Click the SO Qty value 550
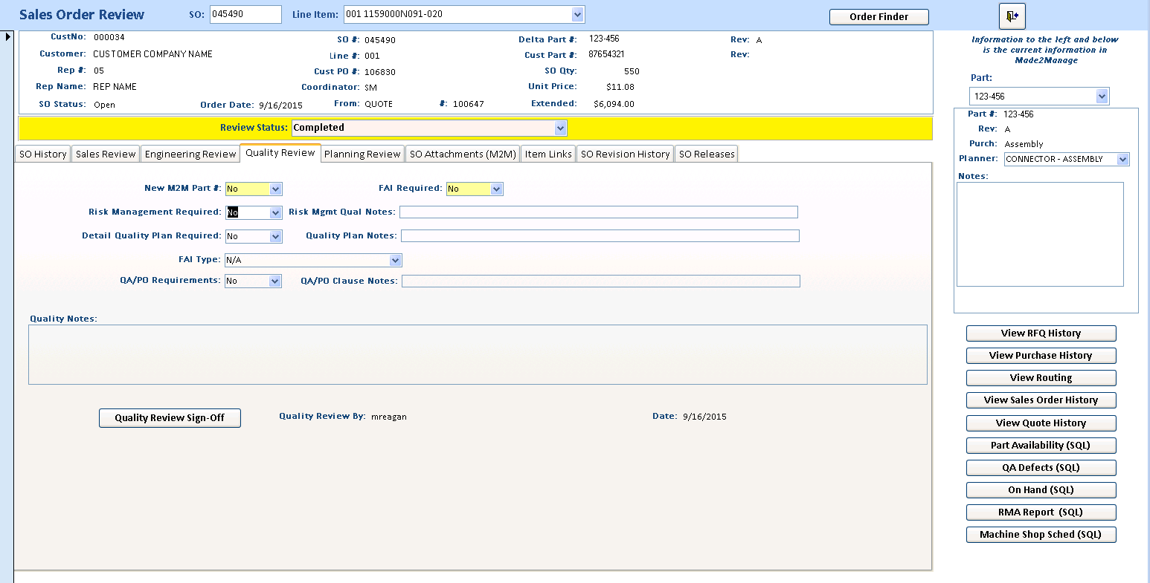 click(x=632, y=72)
